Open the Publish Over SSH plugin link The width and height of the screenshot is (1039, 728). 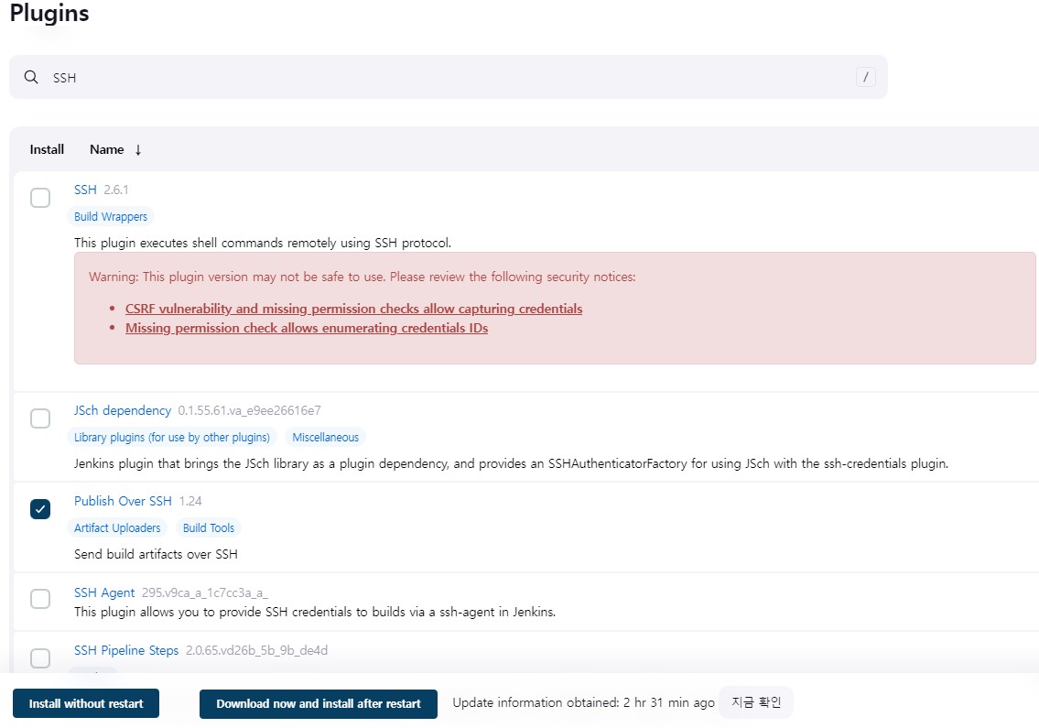tap(123, 501)
